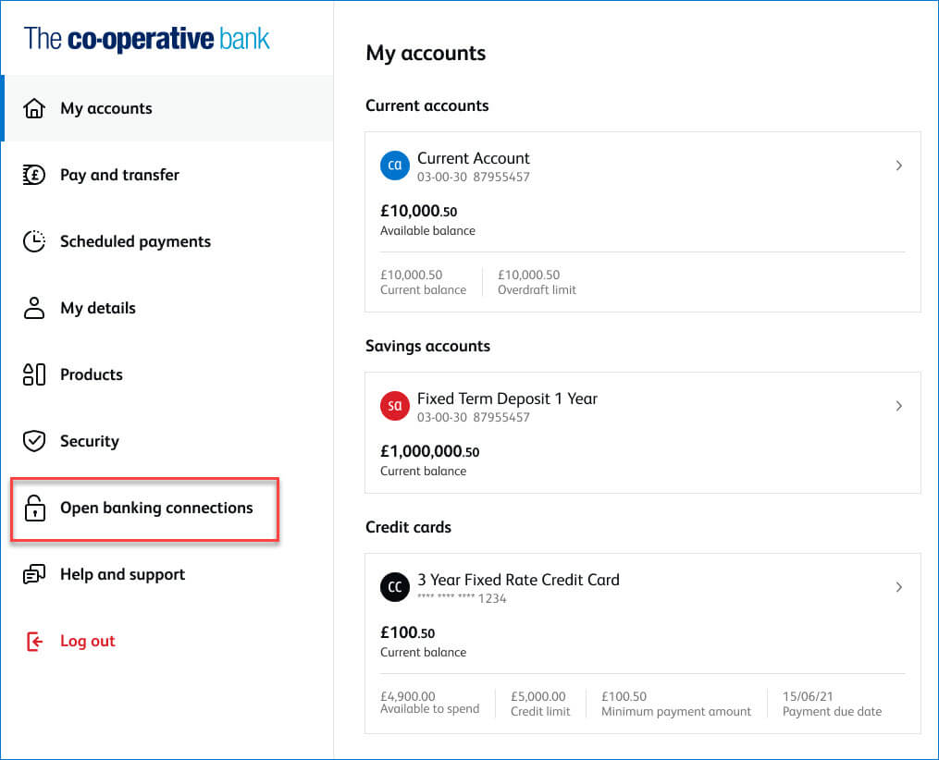Open the Current Account title

click(x=473, y=158)
